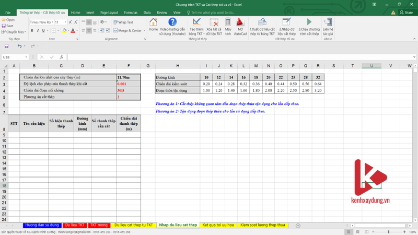
Task: Toggle Italic formatting
Action: click(39, 31)
